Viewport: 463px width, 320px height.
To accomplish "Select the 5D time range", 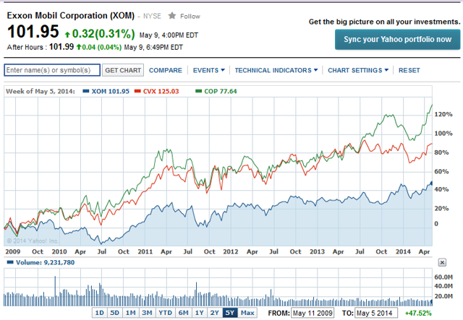I will pos(114,313).
